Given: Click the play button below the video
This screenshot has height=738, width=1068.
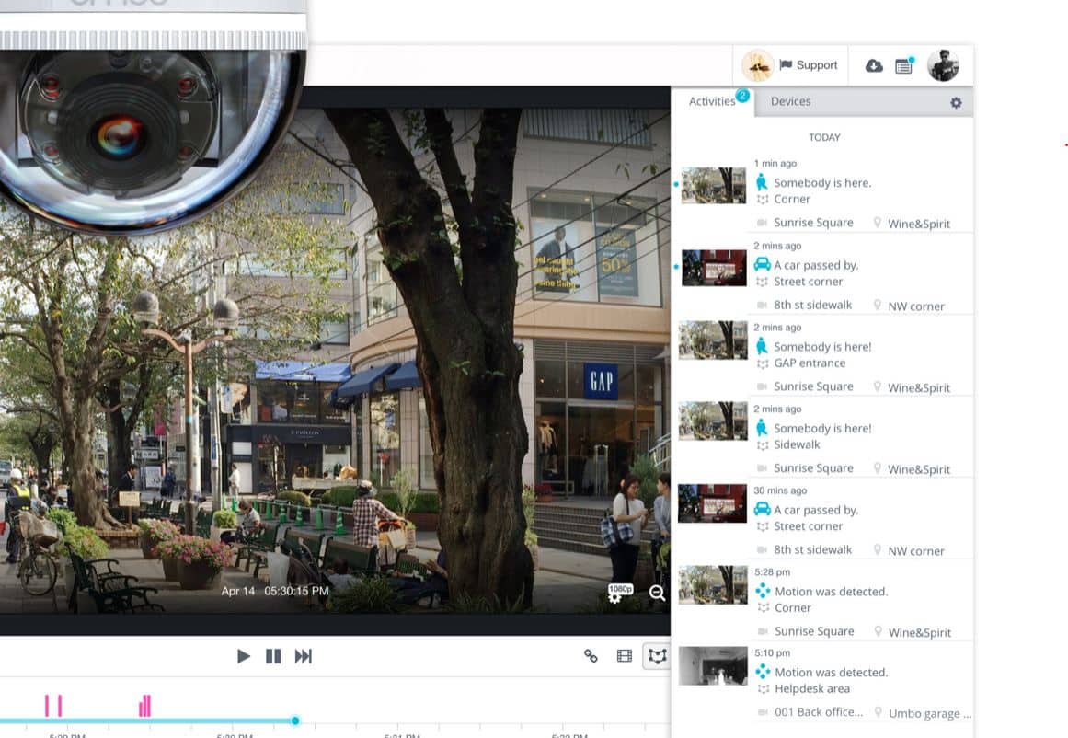Looking at the screenshot, I should tap(243, 656).
